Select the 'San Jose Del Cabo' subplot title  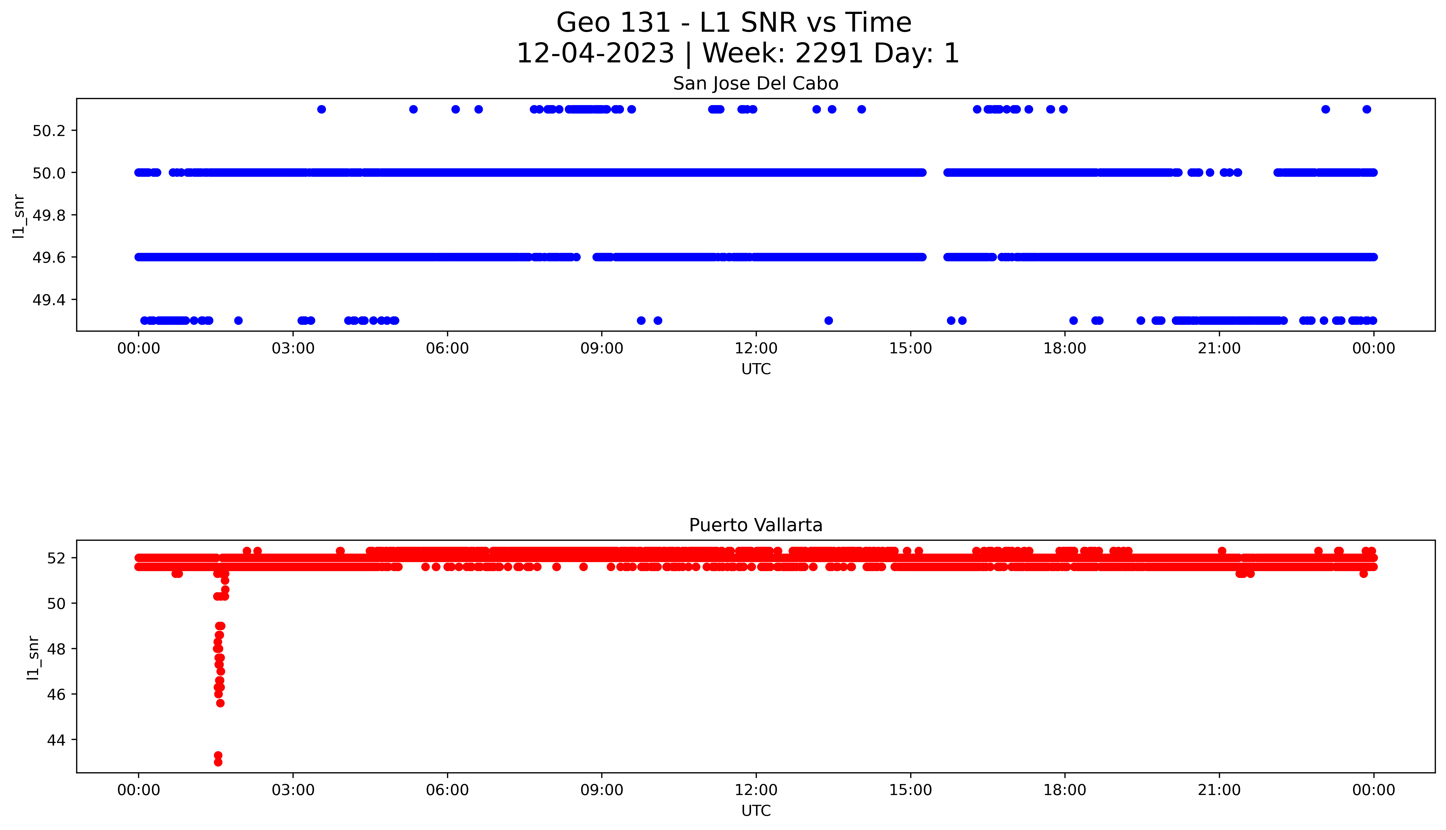click(756, 84)
